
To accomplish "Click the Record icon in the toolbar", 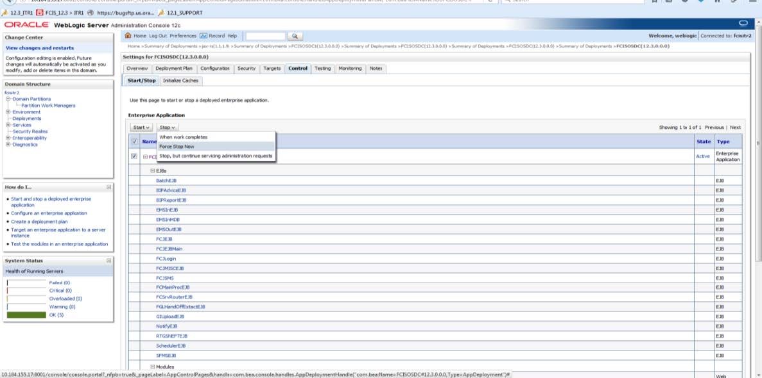I will pos(203,36).
